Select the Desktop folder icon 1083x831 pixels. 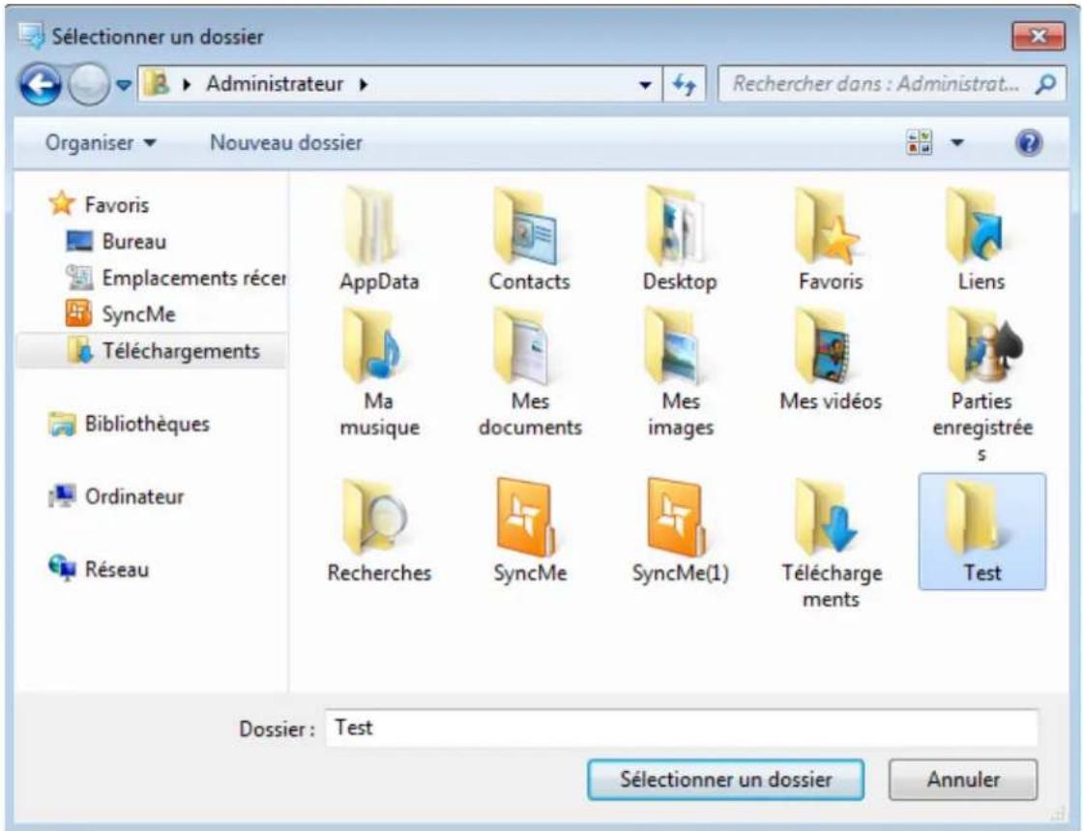tap(676, 225)
